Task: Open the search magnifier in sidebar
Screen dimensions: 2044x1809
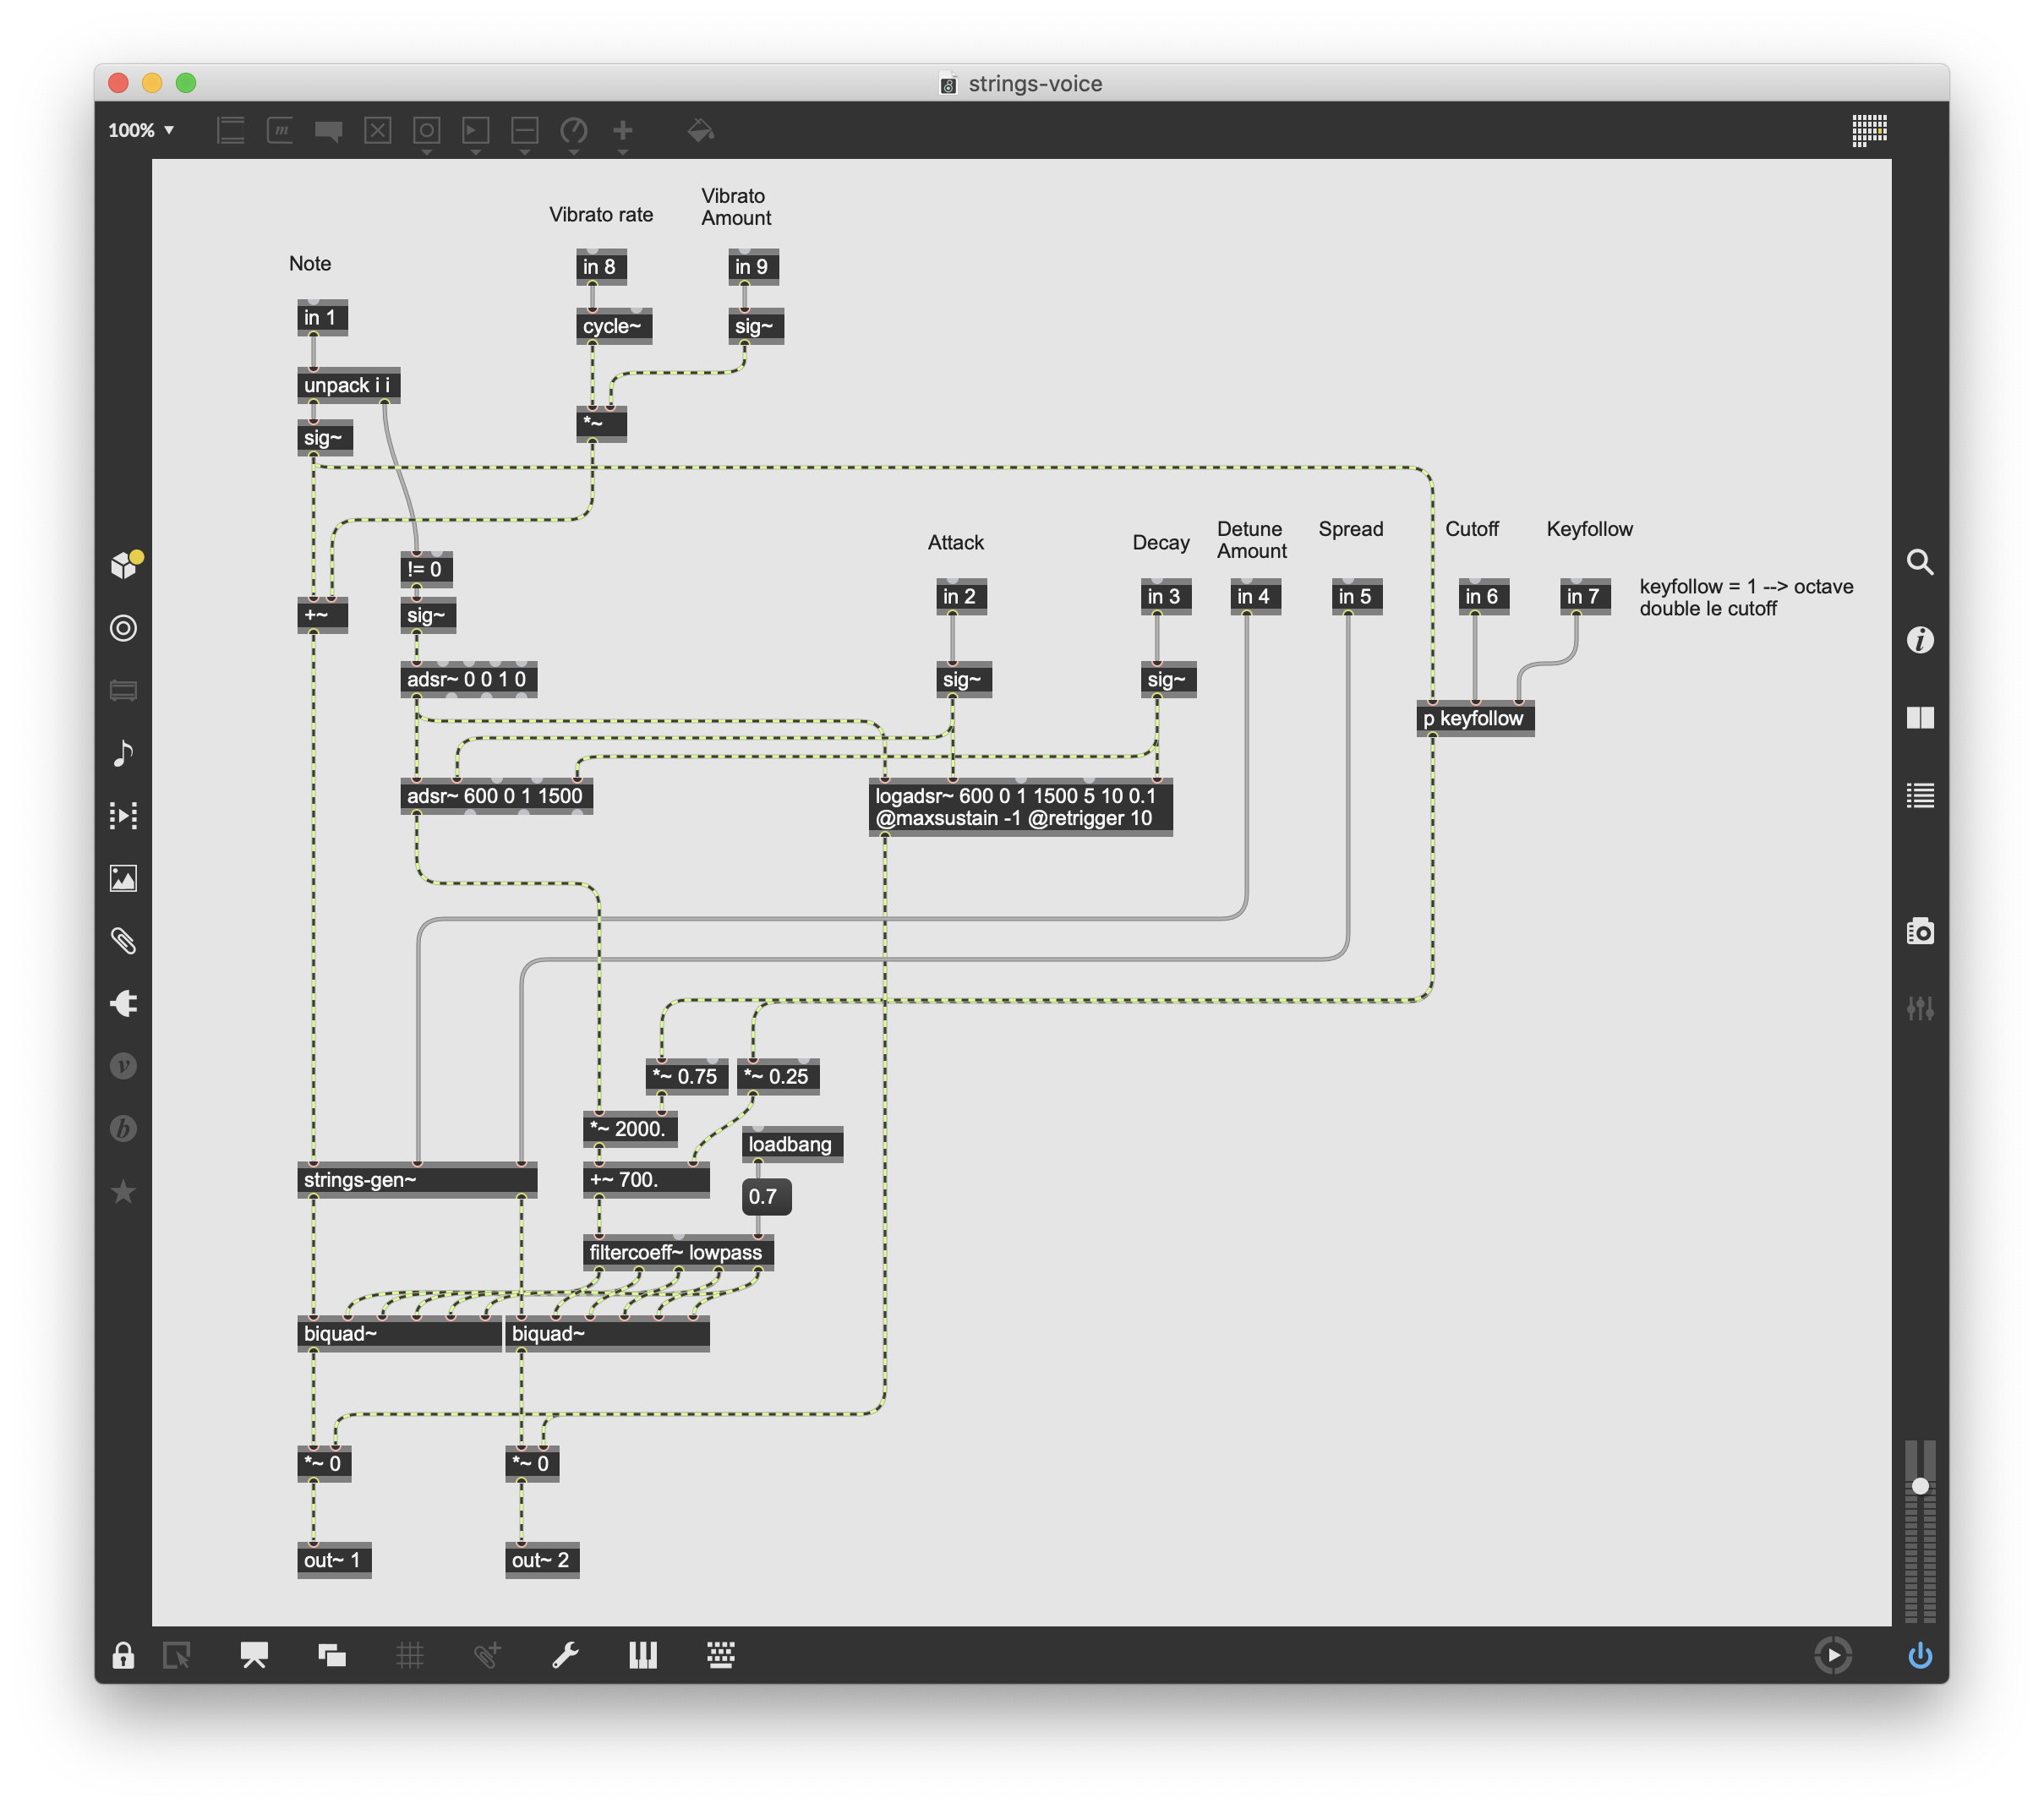Action: coord(1919,562)
